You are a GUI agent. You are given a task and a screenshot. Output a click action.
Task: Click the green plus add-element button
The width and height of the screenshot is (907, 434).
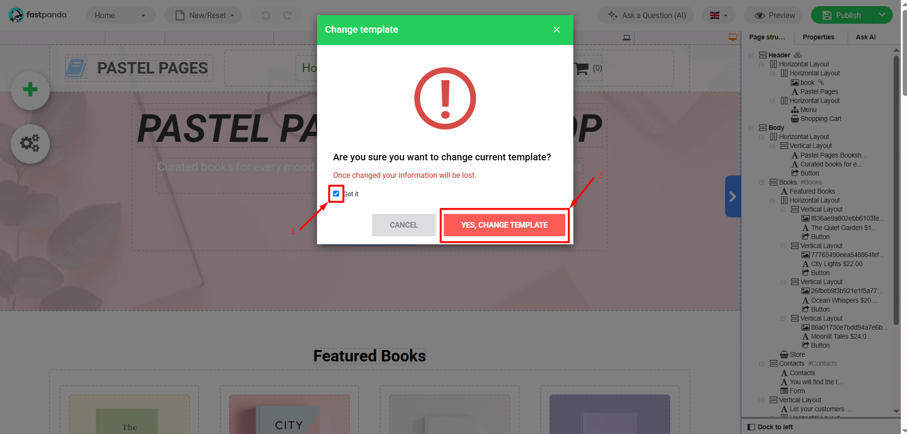(x=30, y=90)
